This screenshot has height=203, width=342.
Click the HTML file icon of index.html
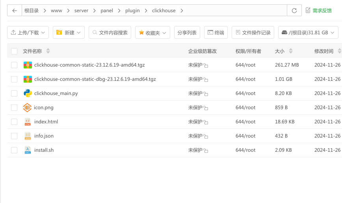click(x=28, y=122)
